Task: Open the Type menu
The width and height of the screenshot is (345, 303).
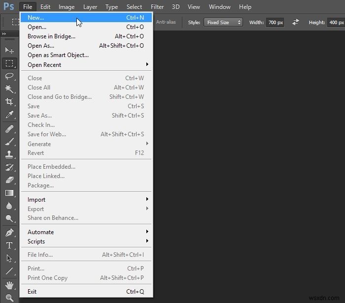Action: coord(111,7)
